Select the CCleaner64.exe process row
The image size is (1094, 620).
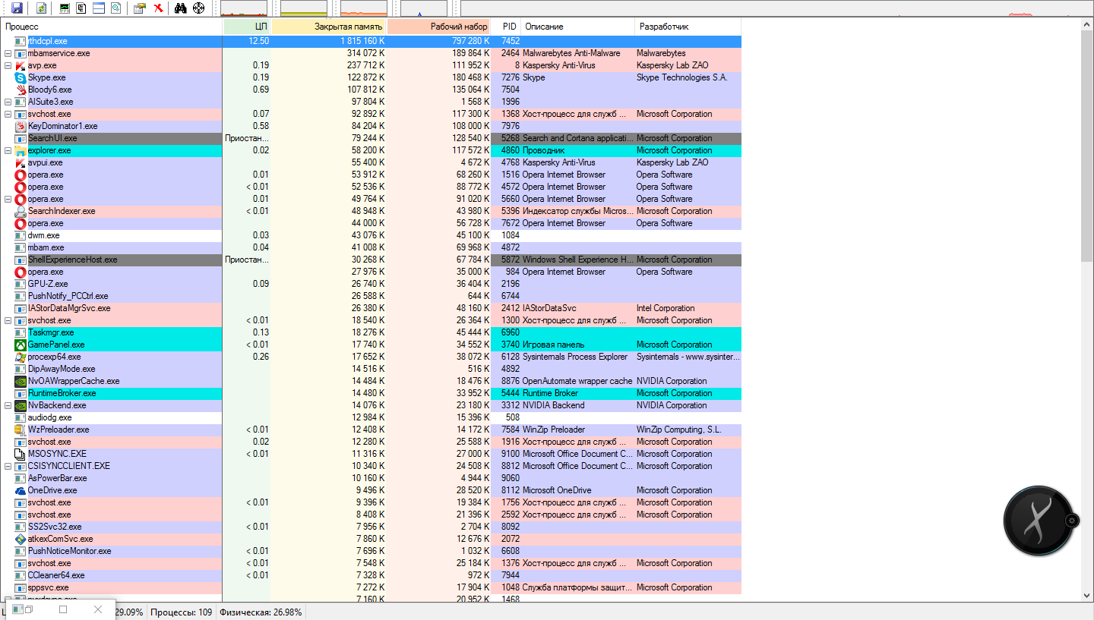click(372, 575)
